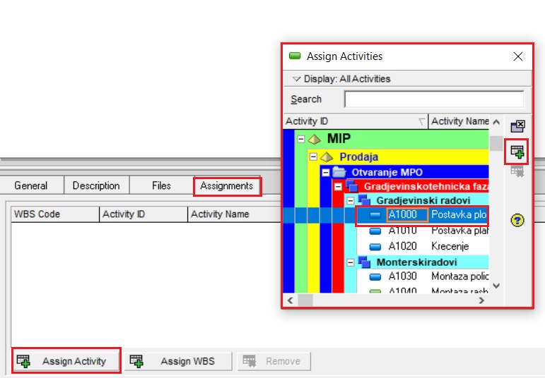Click the Otvaranje MPO folder icon
Viewport: 545px width, 378px height.
coord(340,172)
